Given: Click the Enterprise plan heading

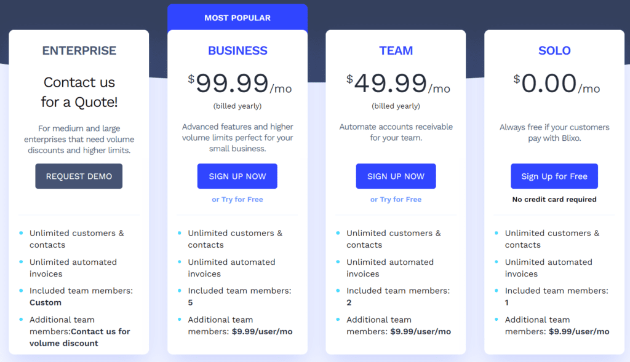Looking at the screenshot, I should click(x=79, y=51).
